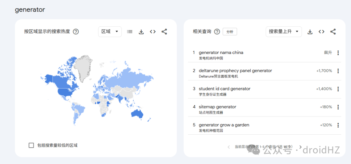This screenshot has height=164, width=351.
Task: Click the +180% value
Action: pos(326,107)
